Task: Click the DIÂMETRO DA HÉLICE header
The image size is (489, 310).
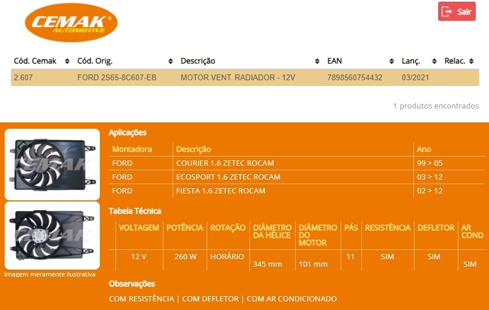Action: coord(272,231)
